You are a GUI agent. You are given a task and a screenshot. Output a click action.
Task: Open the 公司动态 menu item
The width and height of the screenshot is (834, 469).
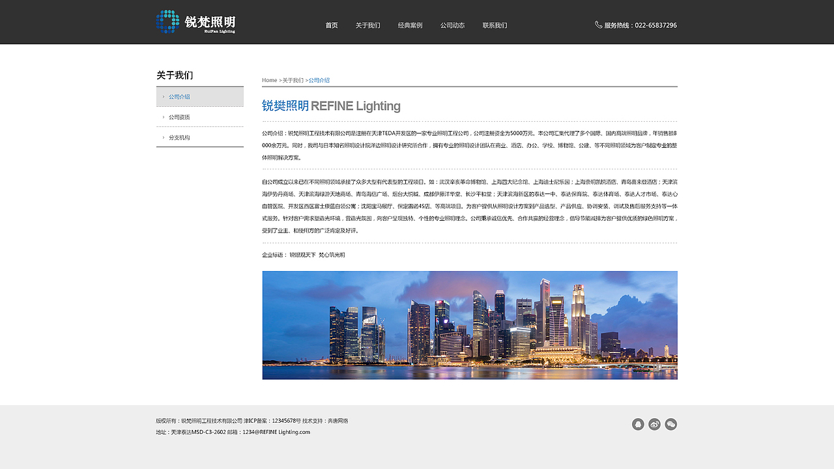(x=452, y=25)
